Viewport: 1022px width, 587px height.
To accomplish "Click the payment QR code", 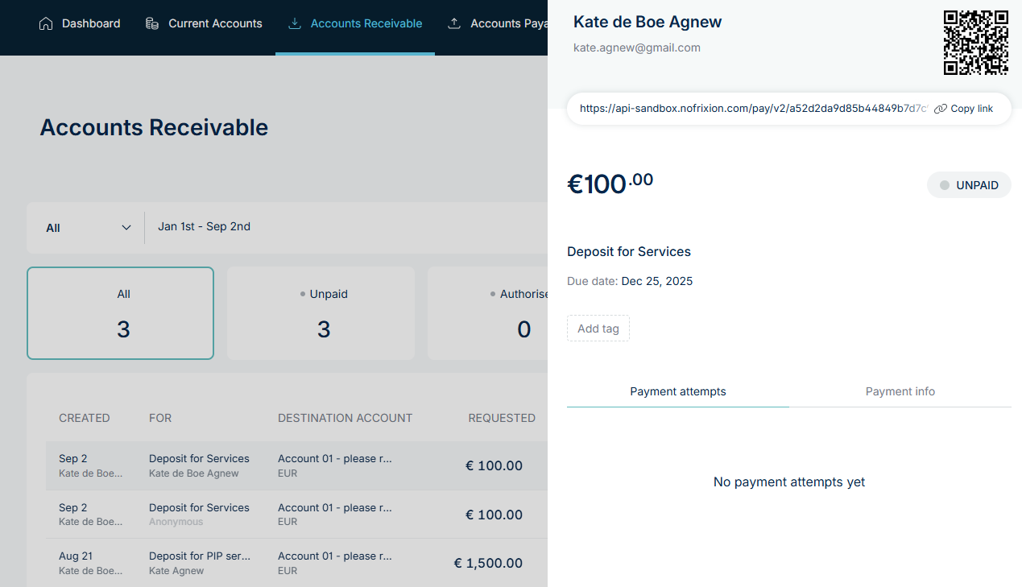I will coord(975,43).
